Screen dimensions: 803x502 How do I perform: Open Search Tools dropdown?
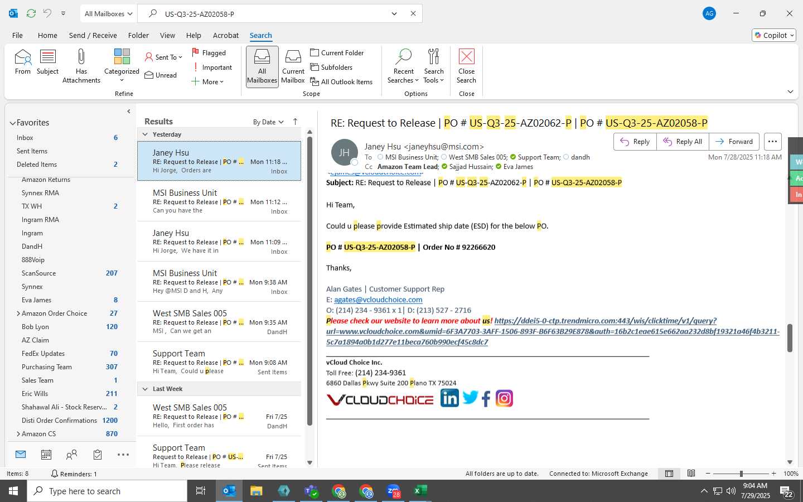[434, 66]
